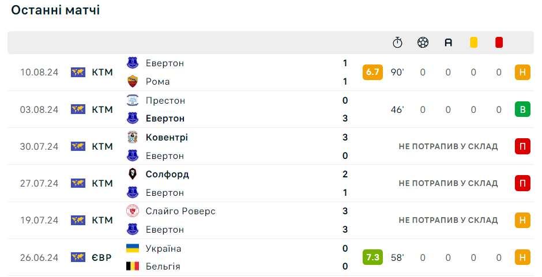Click red 'П' badge for Coventry match
This screenshot has height=277, width=542.
[522, 146]
